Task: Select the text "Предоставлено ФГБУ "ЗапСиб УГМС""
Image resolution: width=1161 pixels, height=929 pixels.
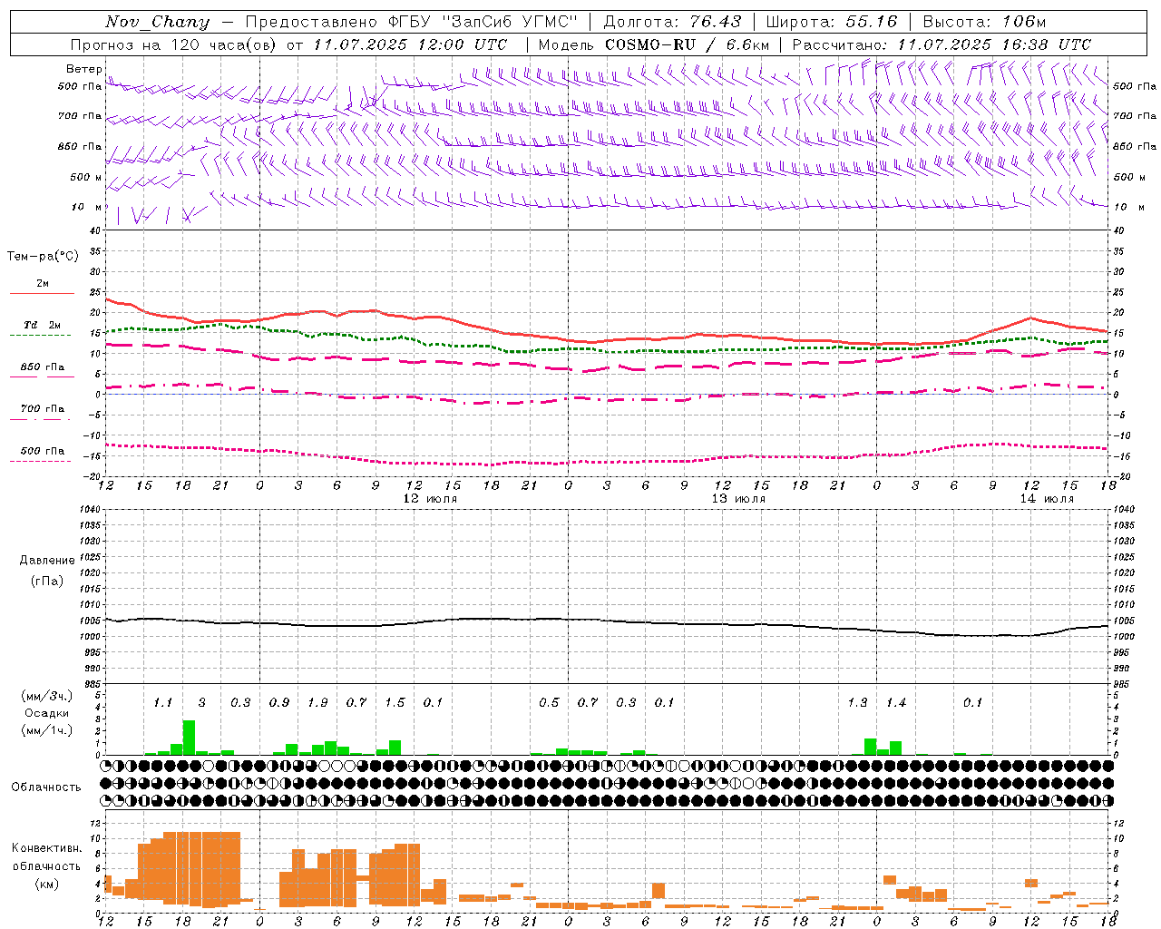Action: click(412, 22)
